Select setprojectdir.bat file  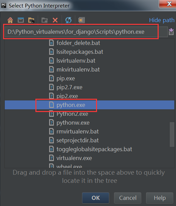point(77,140)
